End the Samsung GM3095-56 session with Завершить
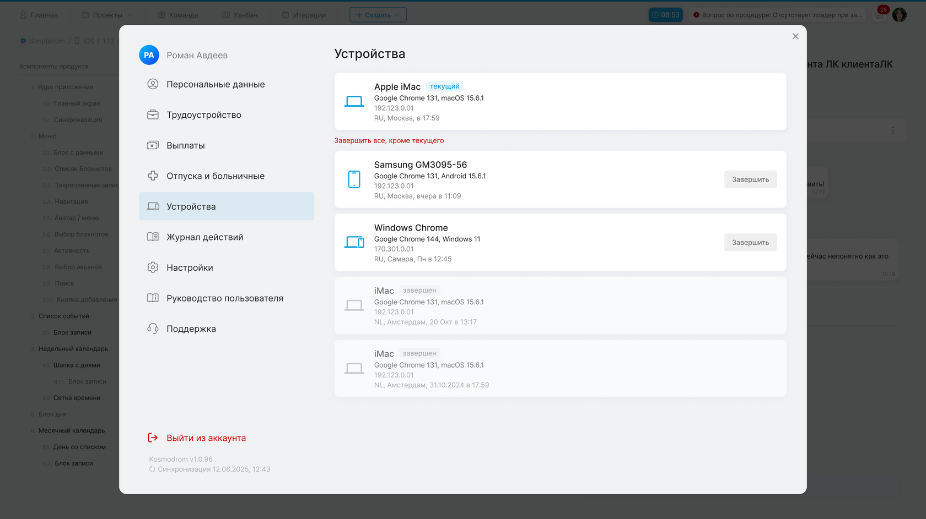The width and height of the screenshot is (926, 519). [750, 179]
